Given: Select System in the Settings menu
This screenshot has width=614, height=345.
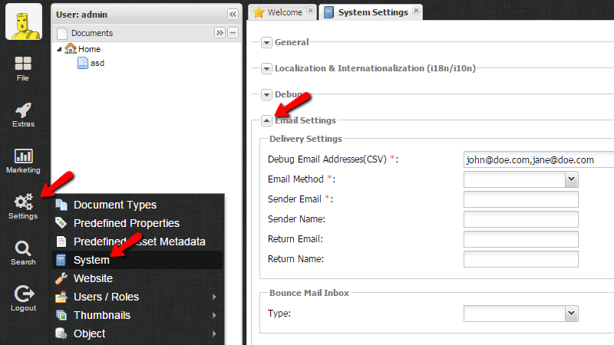Looking at the screenshot, I should point(137,260).
